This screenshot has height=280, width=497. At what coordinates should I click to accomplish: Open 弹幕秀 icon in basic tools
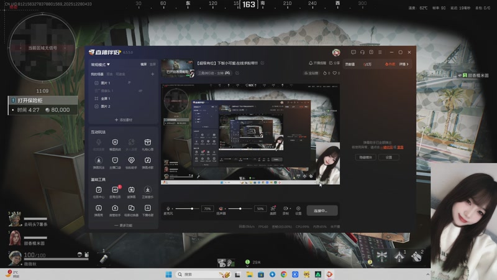[99, 208]
